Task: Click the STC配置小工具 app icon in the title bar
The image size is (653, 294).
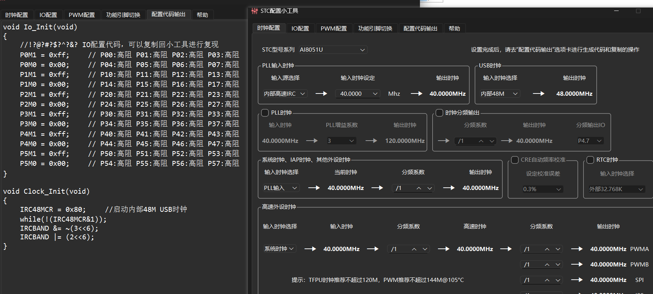Action: pos(255,11)
